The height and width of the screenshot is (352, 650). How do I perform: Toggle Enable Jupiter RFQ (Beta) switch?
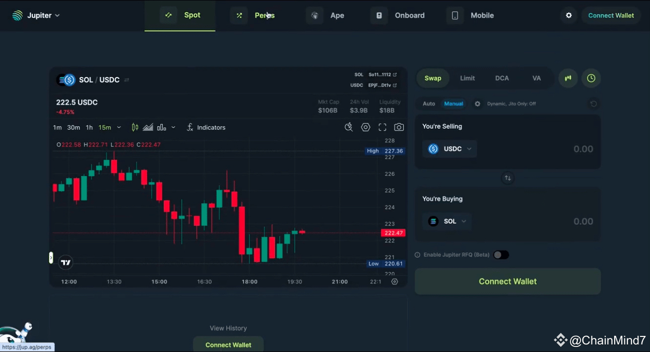click(501, 255)
